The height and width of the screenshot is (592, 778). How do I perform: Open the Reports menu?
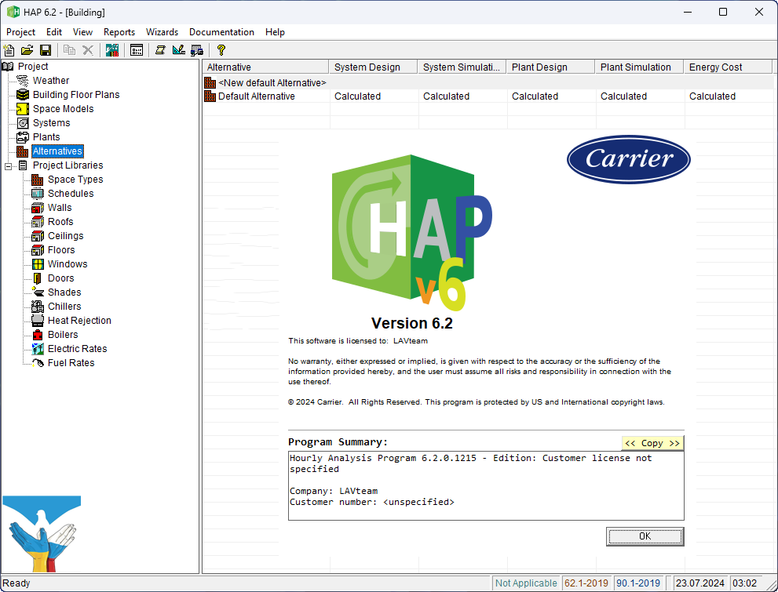119,32
